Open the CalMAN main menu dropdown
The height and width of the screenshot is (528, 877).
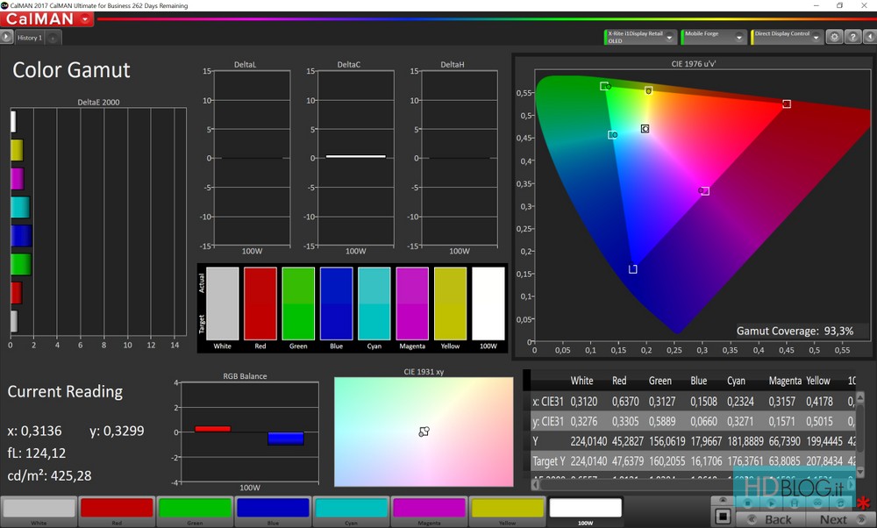[85, 19]
